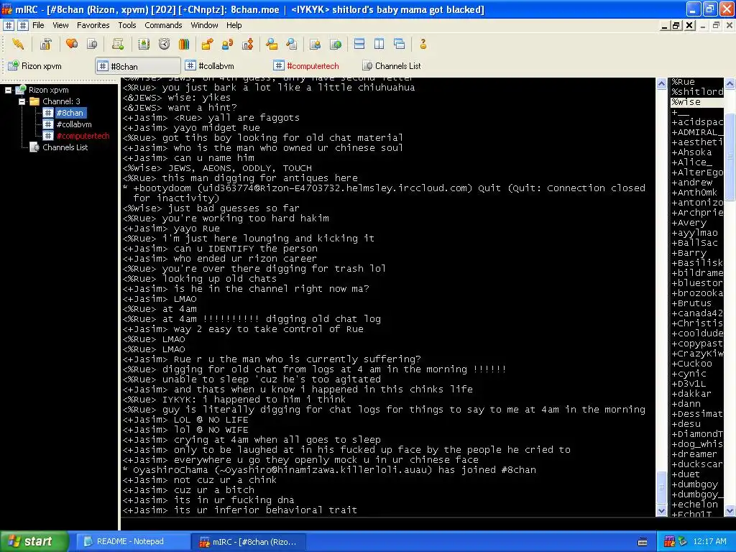Open the URLs List globe icon
The width and height of the screenshot is (736, 552).
coord(336,44)
